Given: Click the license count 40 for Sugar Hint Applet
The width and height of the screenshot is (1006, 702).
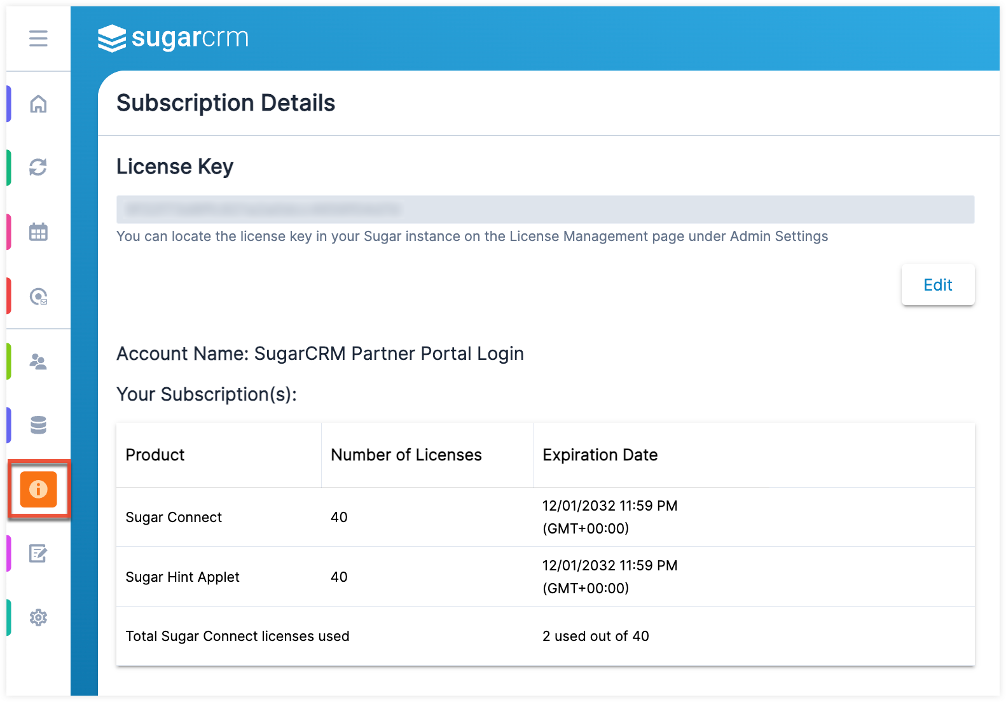Looking at the screenshot, I should point(339,577).
